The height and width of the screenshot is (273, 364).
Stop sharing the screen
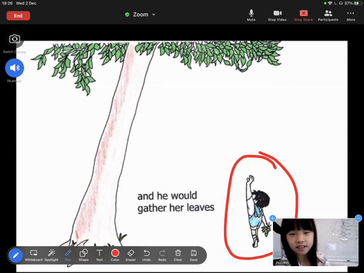(303, 16)
